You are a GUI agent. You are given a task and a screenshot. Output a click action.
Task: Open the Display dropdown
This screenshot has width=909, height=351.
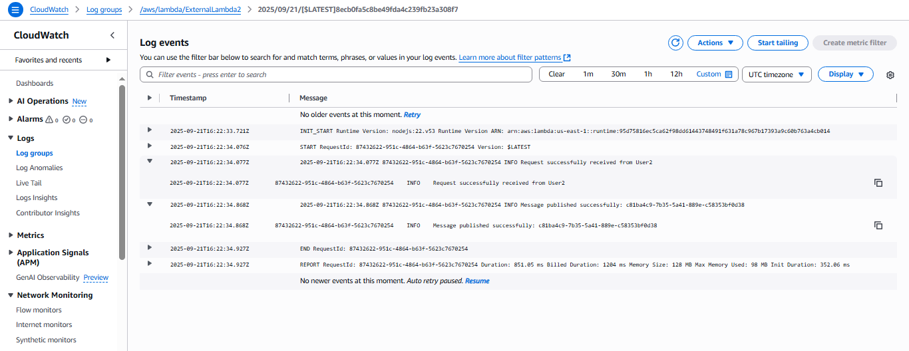coord(846,74)
